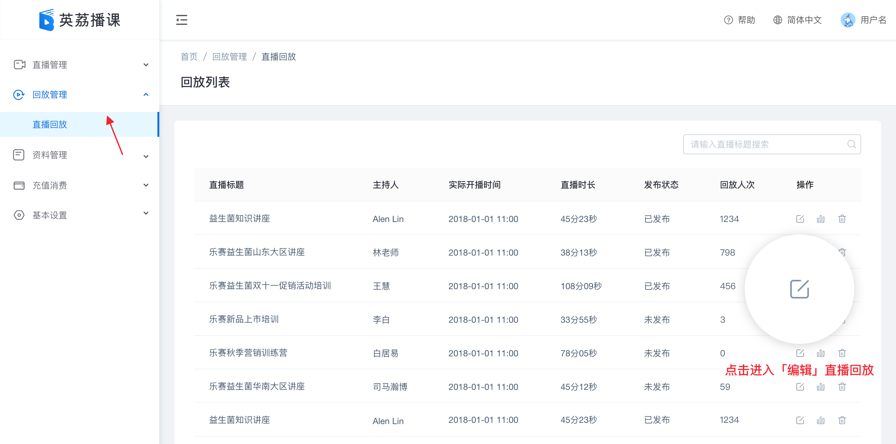Click the 乐赛秋季营销训练营 title
Image resolution: width=896 pixels, height=444 pixels.
pos(248,353)
